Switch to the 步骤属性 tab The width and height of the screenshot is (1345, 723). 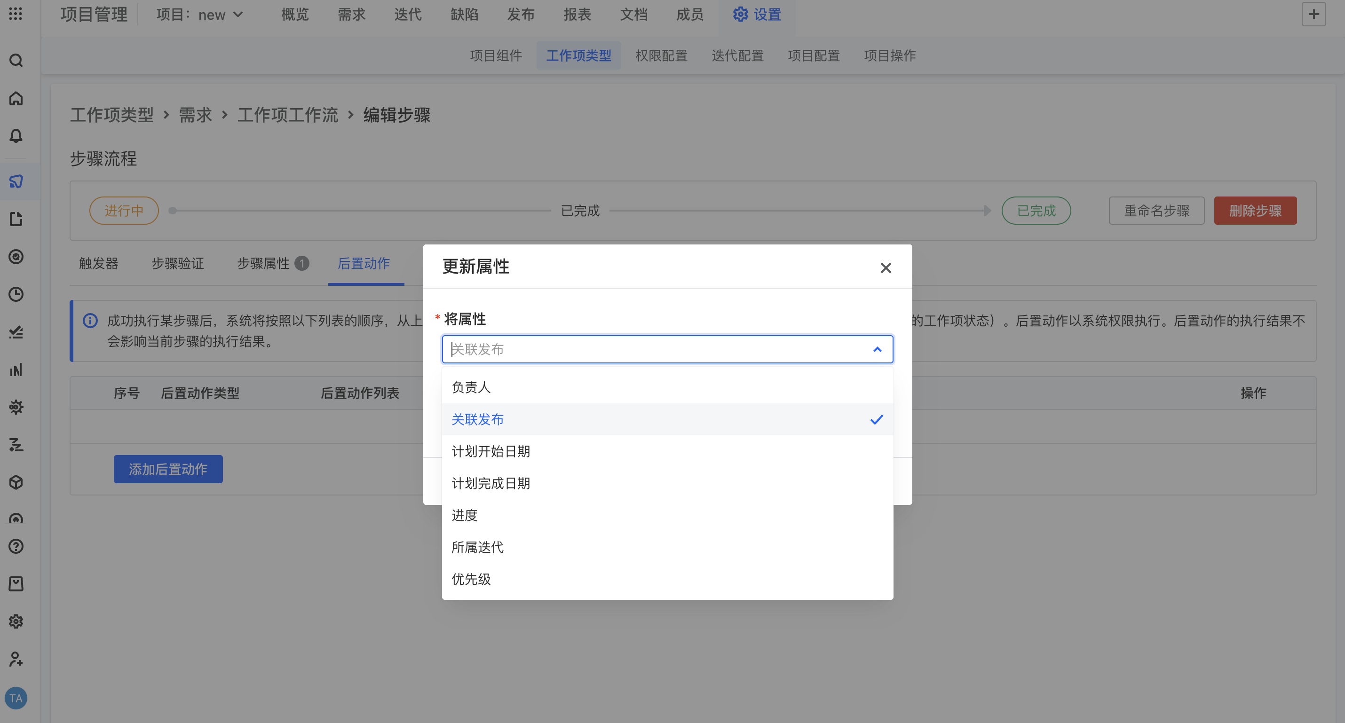273,264
